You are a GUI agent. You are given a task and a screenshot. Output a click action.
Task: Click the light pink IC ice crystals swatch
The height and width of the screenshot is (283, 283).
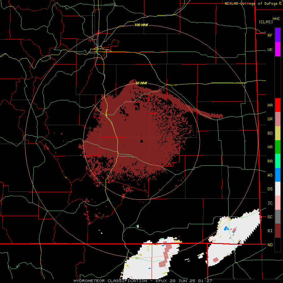278,203
